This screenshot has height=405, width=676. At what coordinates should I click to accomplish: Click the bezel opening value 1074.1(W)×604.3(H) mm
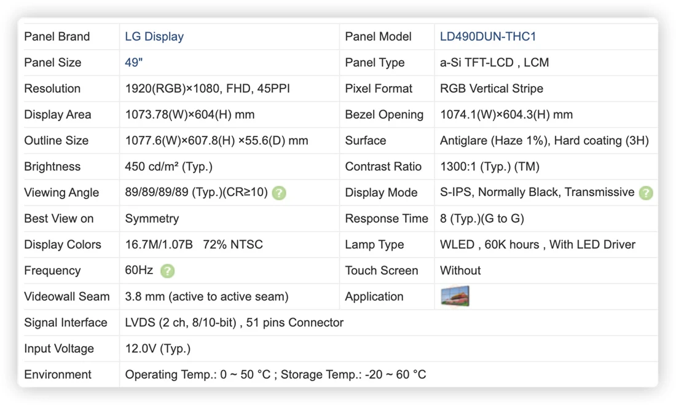(506, 114)
